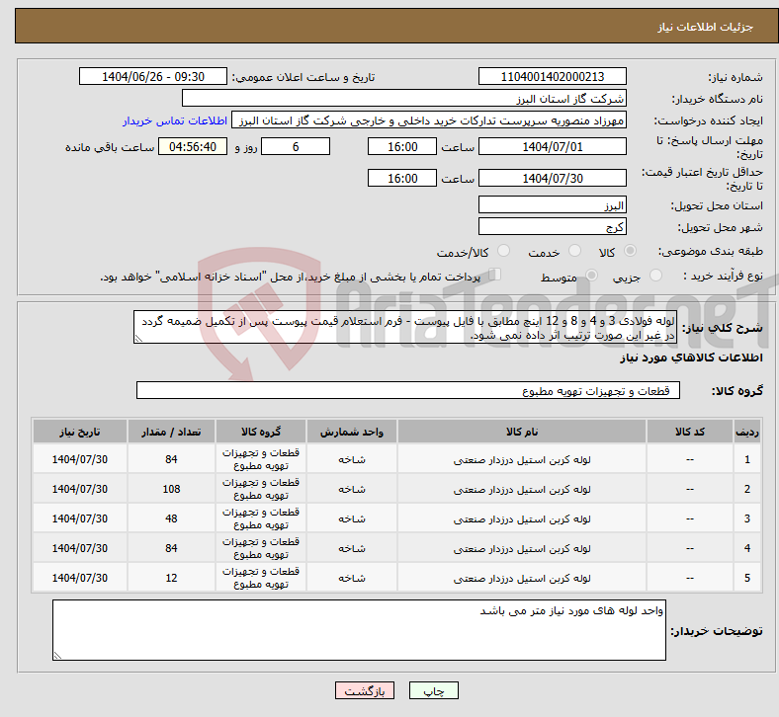Click the توضیحات خریدار text area
The width and height of the screenshot is (779, 717).
click(x=359, y=630)
